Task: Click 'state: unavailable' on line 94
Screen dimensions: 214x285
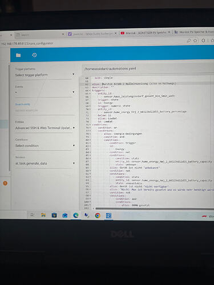Action: pos(129,183)
